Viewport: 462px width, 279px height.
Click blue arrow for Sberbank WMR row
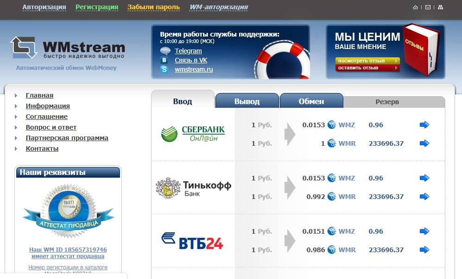click(424, 143)
